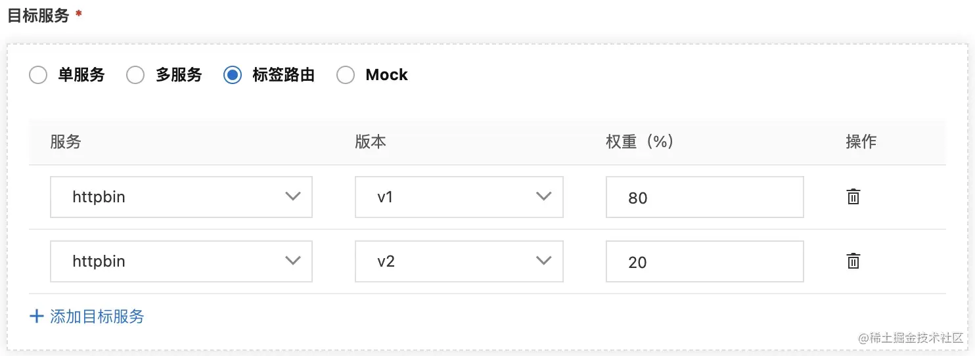Click the 服务 column header
Screen dimensions: 975x356
tap(66, 142)
